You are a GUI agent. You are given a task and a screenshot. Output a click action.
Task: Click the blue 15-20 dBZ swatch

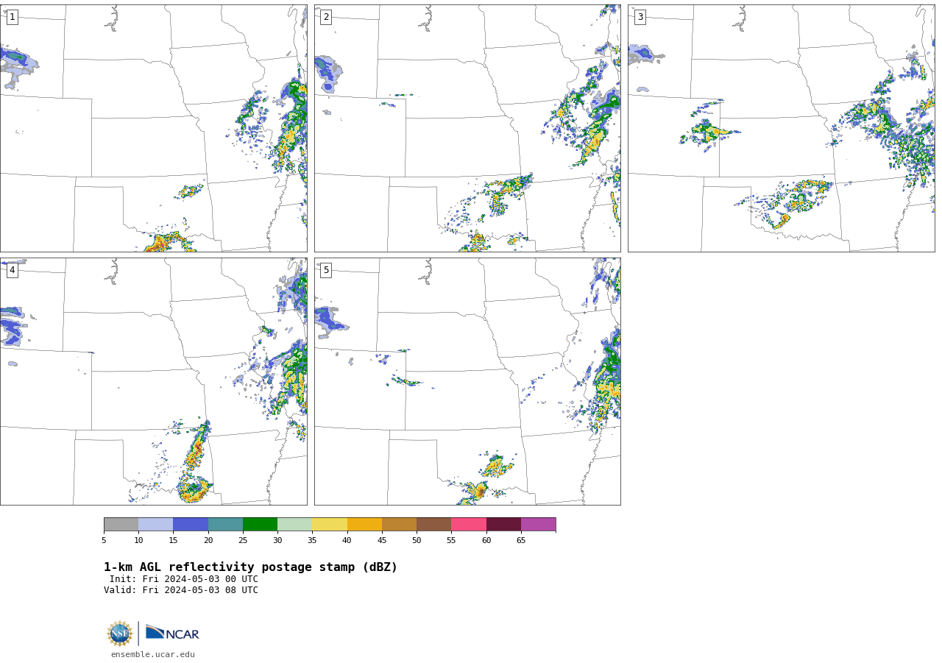[191, 524]
